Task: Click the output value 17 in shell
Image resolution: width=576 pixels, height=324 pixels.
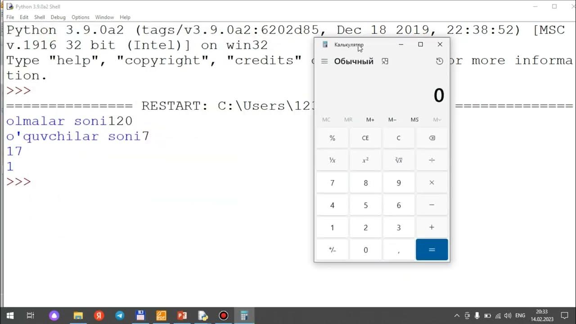Action: point(14,152)
